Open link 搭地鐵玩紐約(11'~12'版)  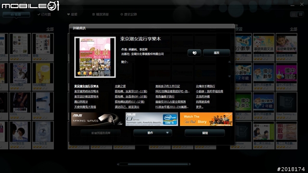[129, 102]
